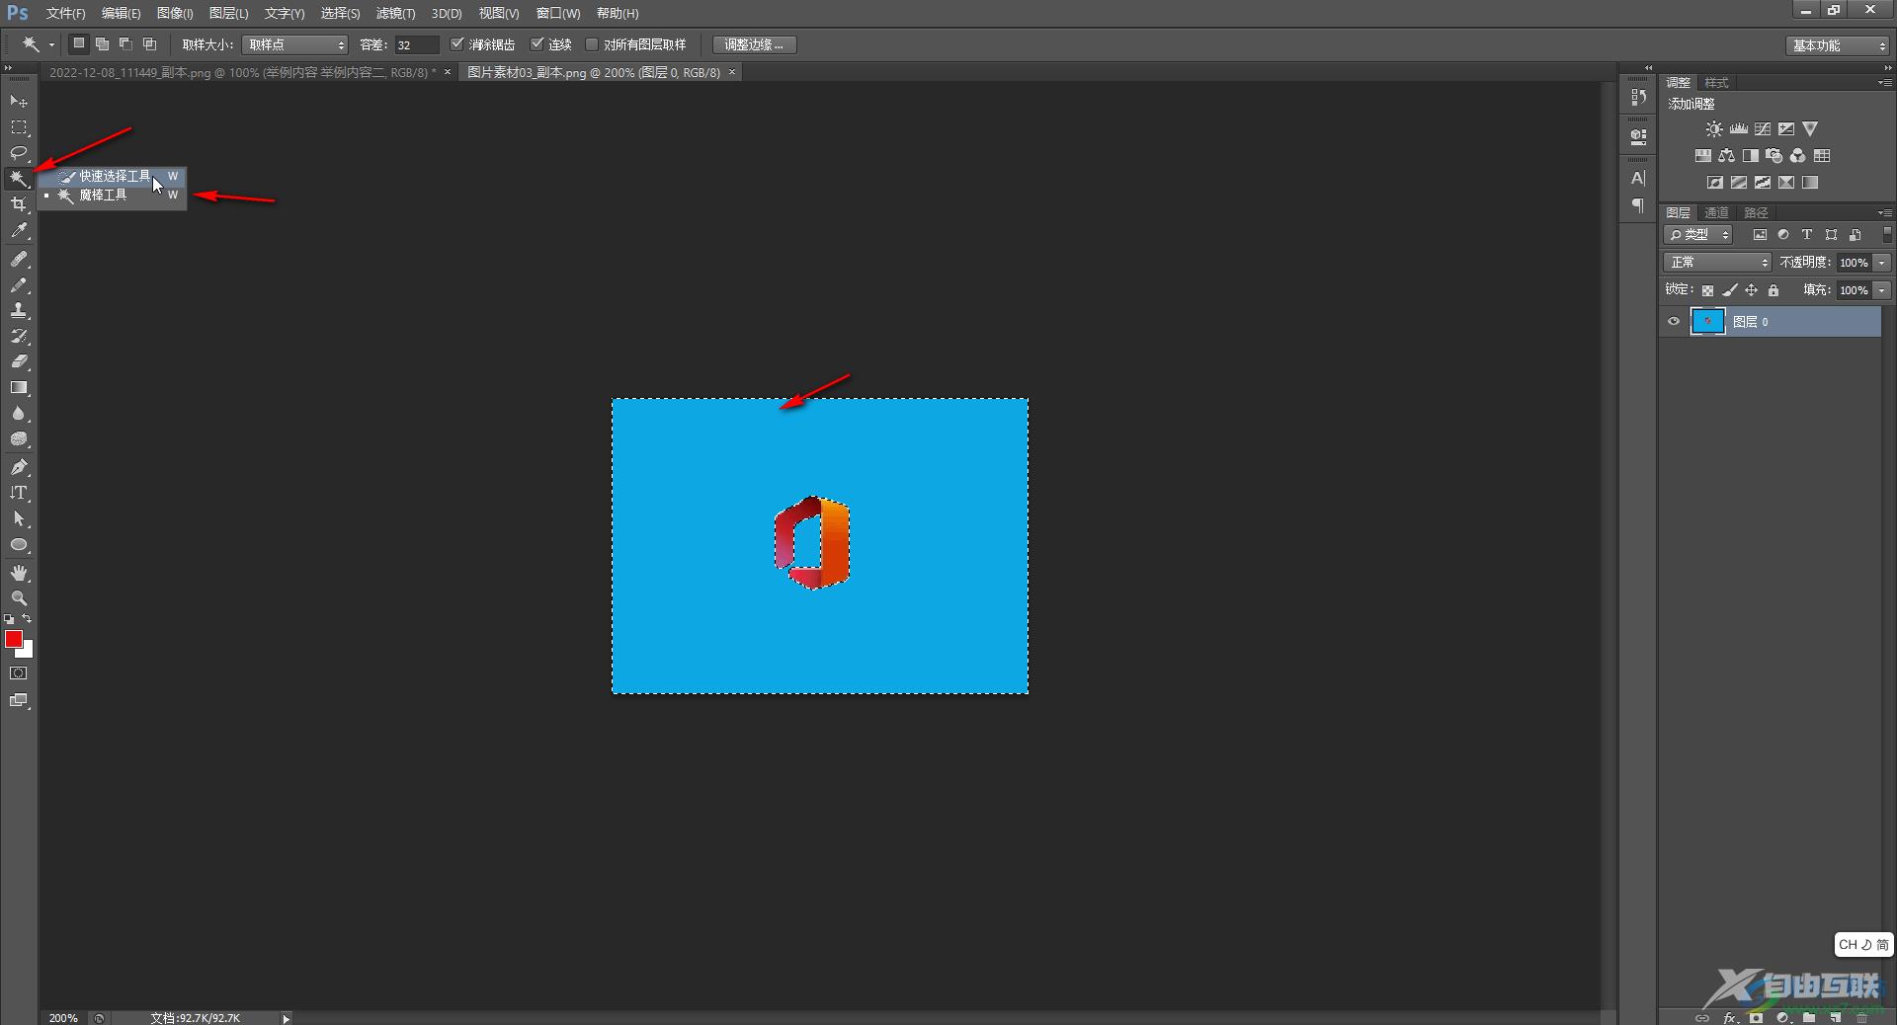
Task: Open the 填充 fill slider arrow
Action: point(1882,290)
